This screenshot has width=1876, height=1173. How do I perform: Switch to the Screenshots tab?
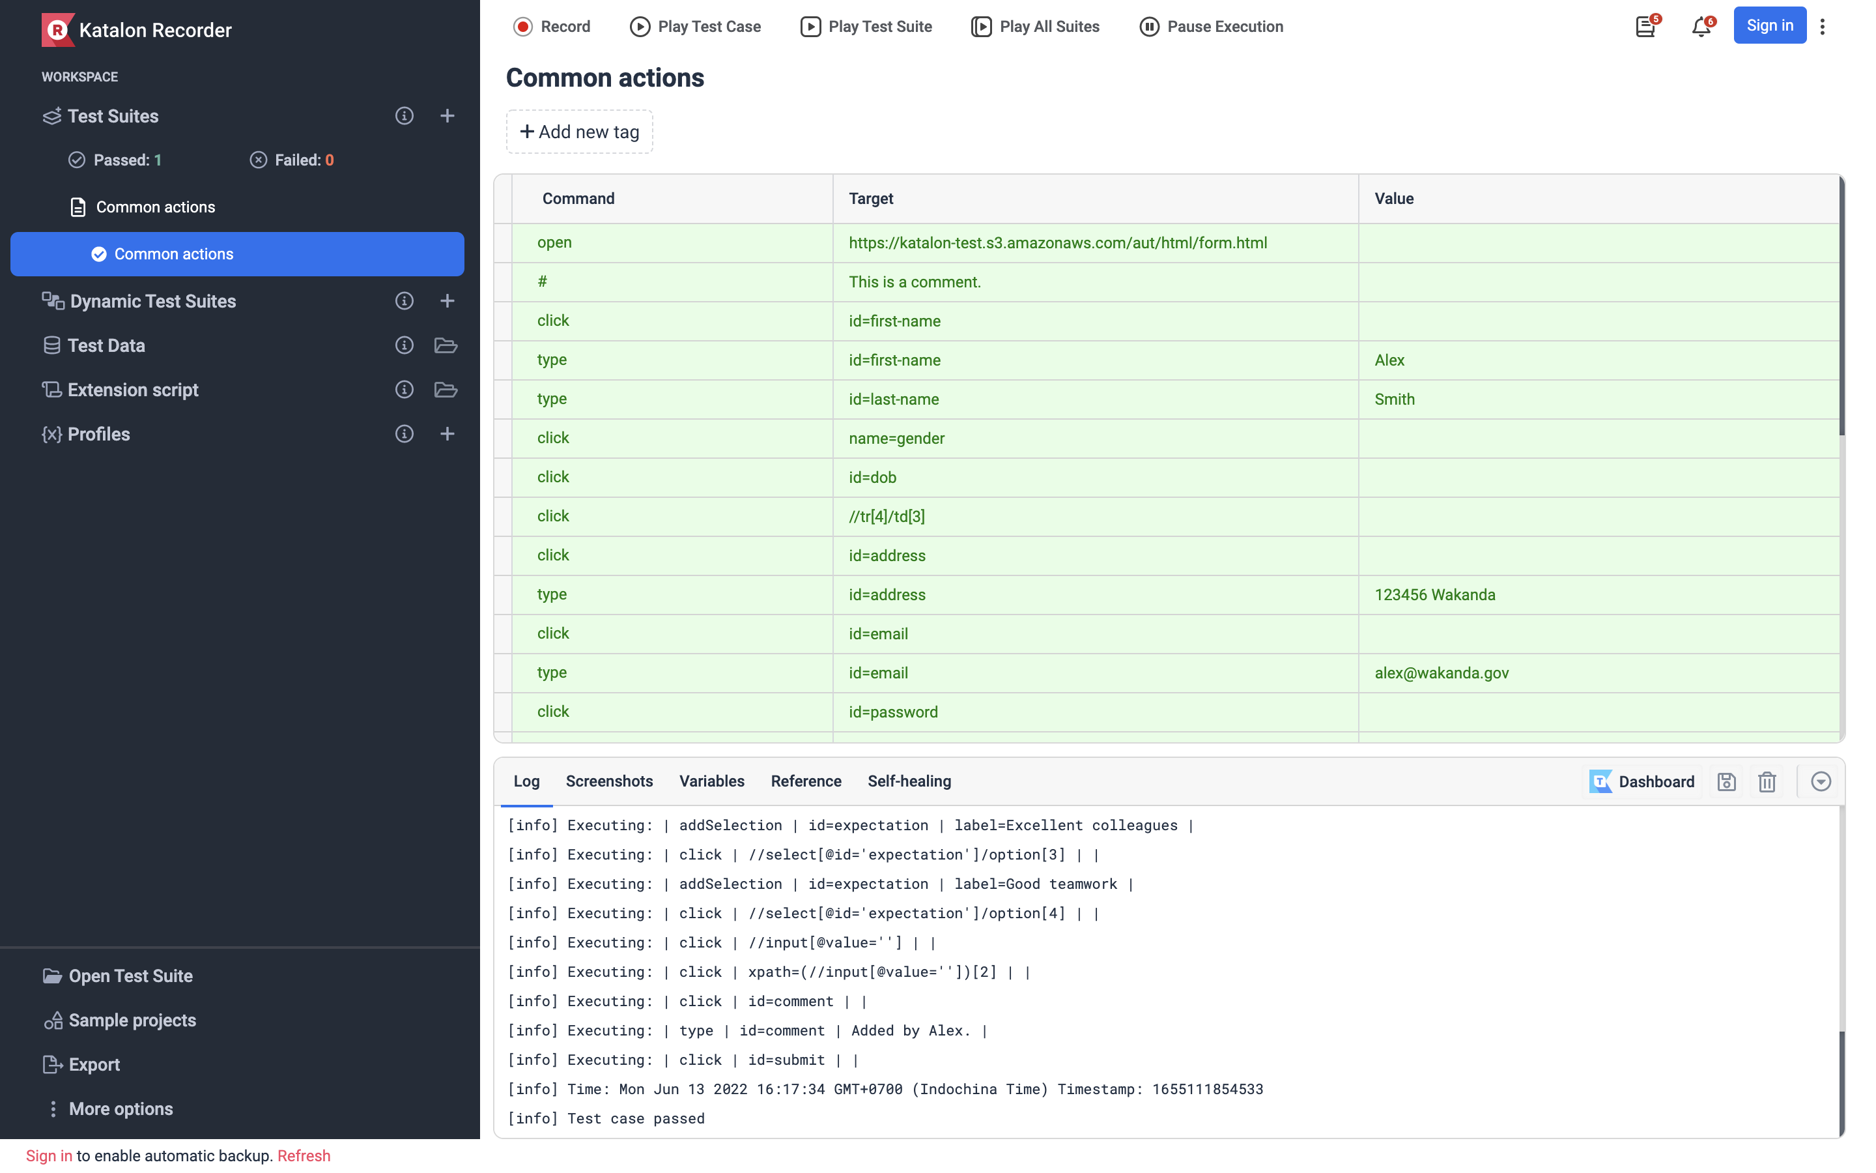pos(609,781)
